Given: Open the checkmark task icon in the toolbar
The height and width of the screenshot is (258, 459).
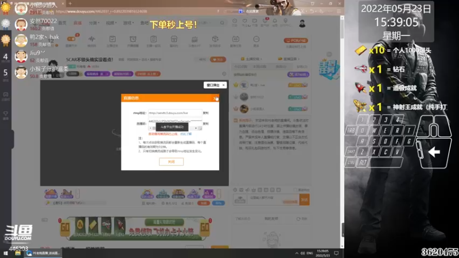Looking at the screenshot, I should click(x=112, y=39).
